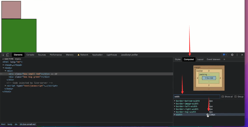Show more sidebar tabs chevron
Image resolution: width=248 pixels, height=127 pixels.
coord(224,59)
